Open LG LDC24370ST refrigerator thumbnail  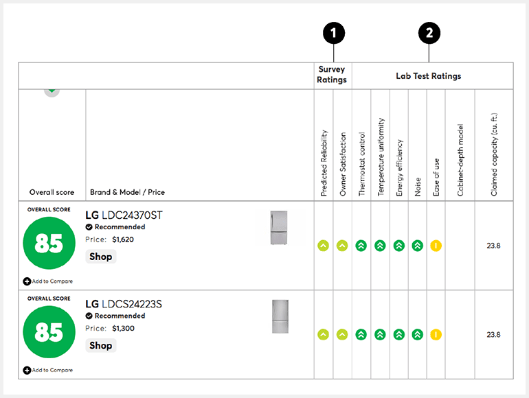tap(279, 227)
